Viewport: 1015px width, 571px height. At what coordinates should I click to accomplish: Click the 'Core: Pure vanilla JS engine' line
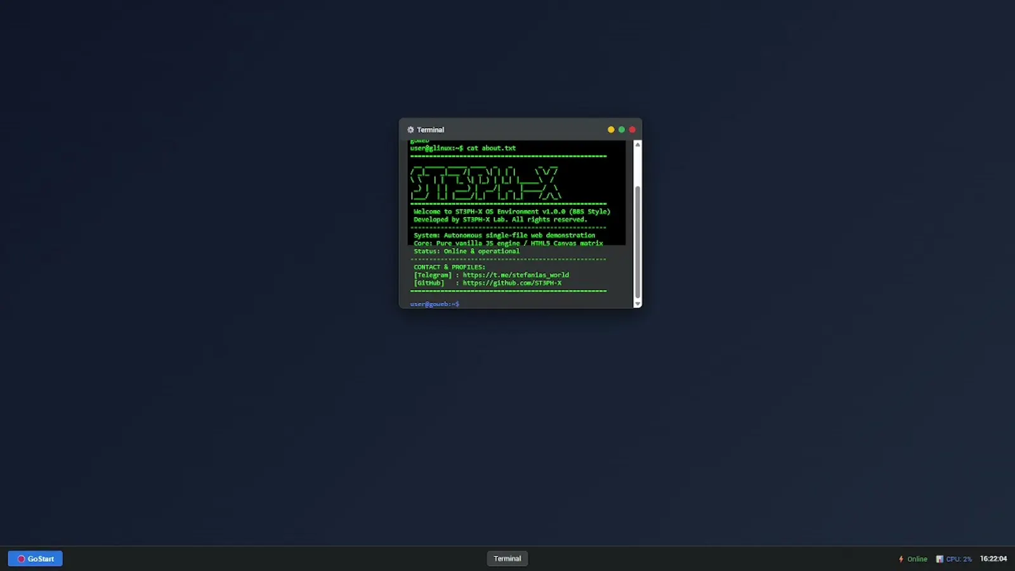point(508,243)
